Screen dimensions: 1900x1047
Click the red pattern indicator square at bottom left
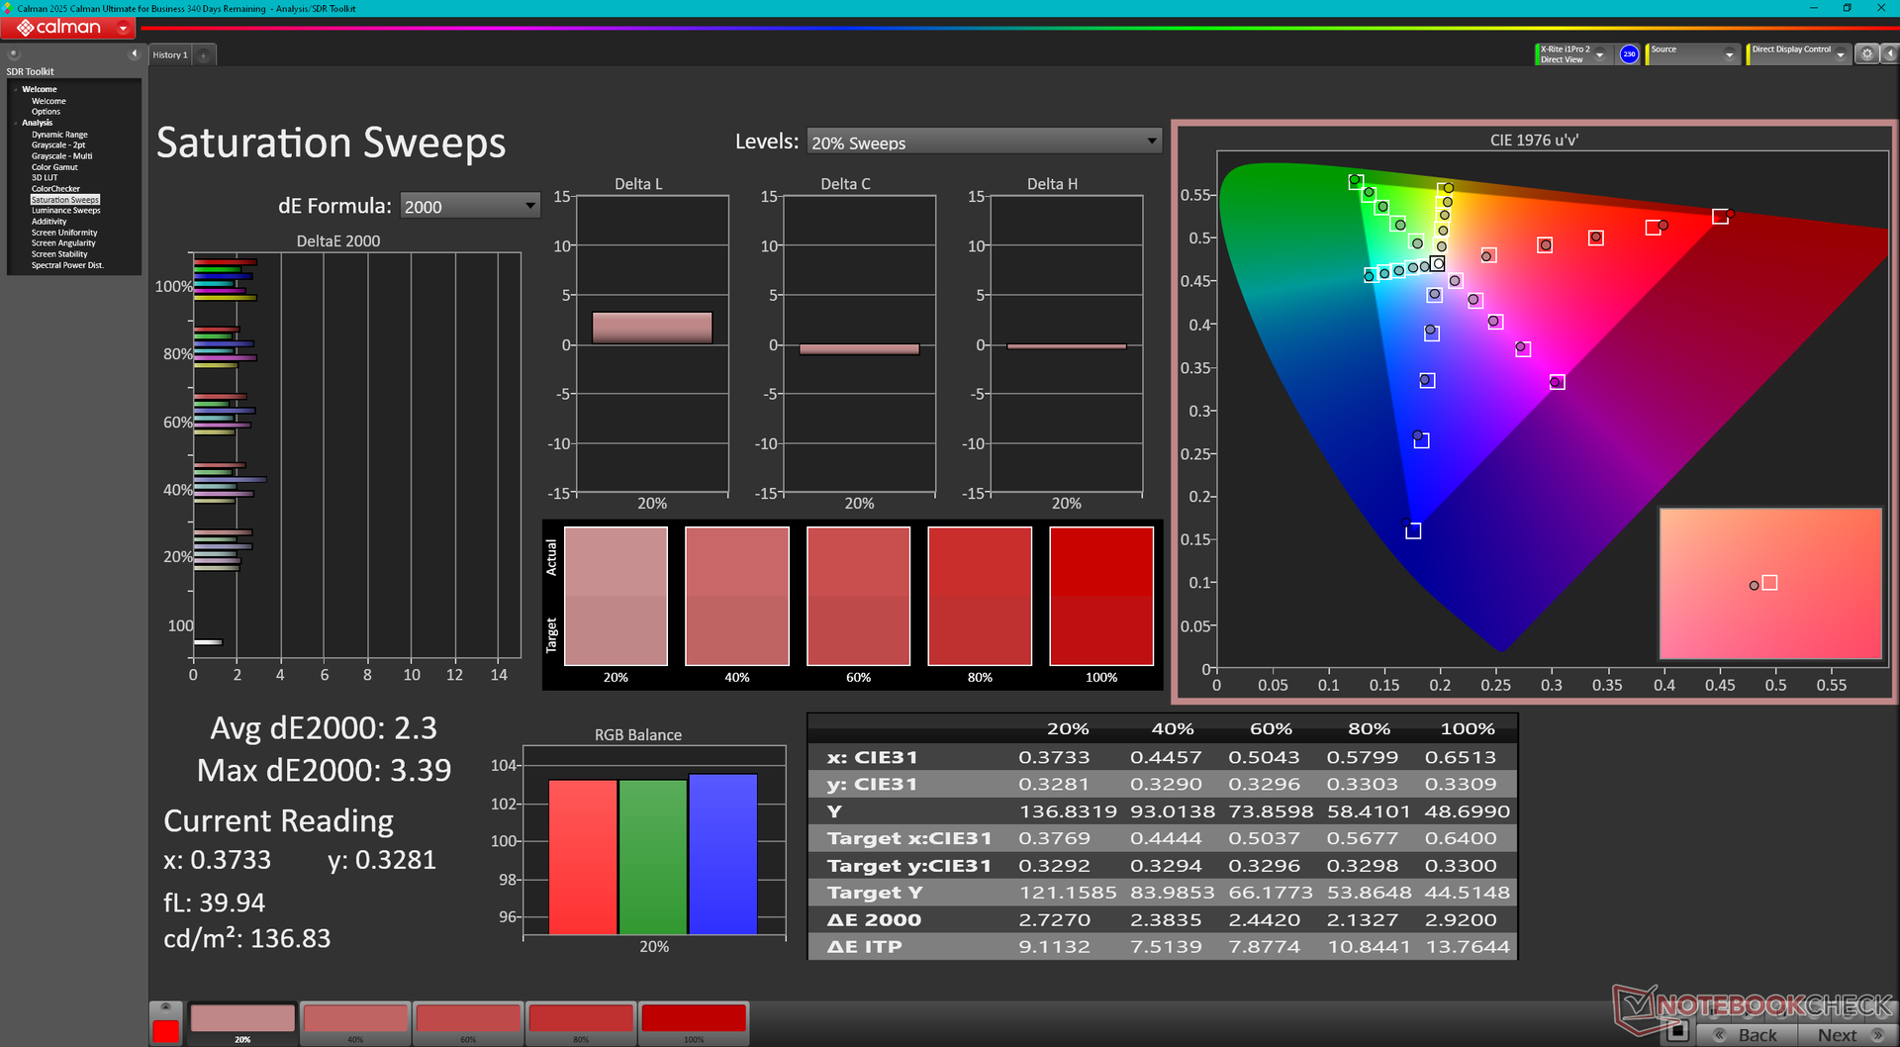[x=166, y=1030]
